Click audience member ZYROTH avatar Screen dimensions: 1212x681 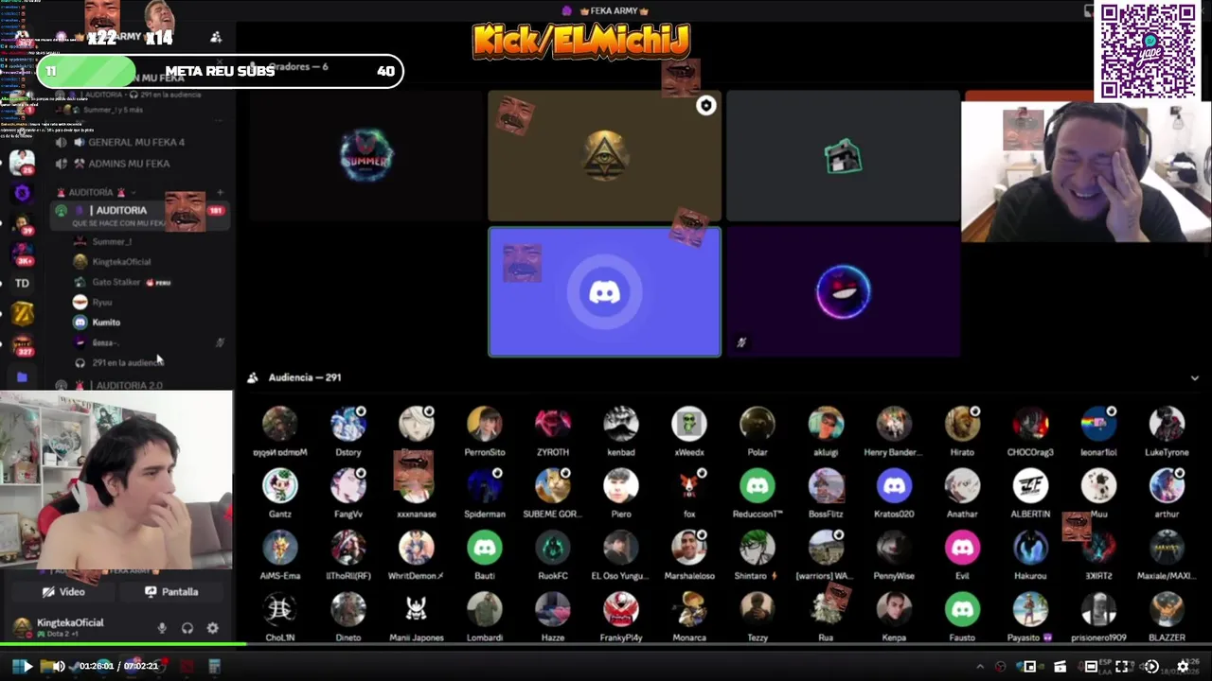(552, 425)
